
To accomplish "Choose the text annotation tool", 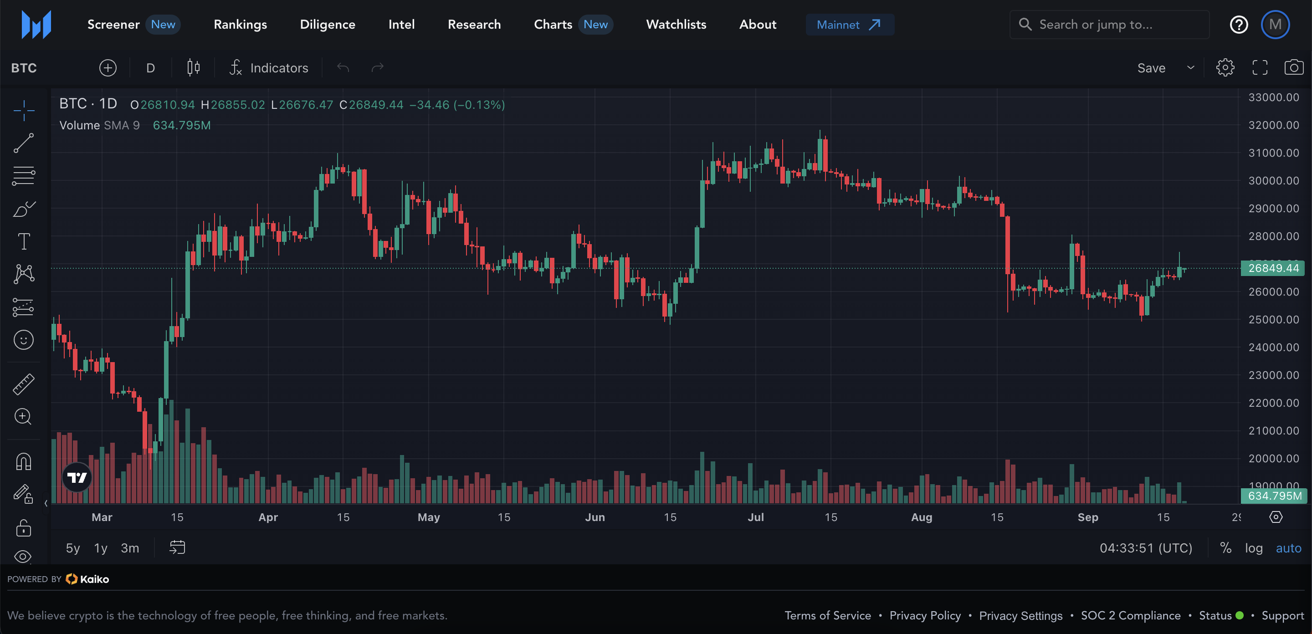I will [x=23, y=241].
